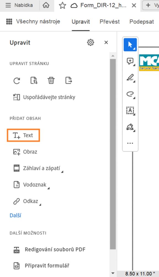Viewport: 159px width, 277px height.
Task: Switch to the Převést tab
Action: (109, 22)
